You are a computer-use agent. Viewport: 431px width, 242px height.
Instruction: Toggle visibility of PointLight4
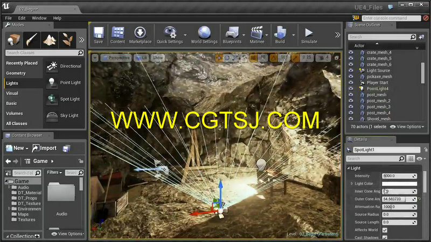coord(351,88)
